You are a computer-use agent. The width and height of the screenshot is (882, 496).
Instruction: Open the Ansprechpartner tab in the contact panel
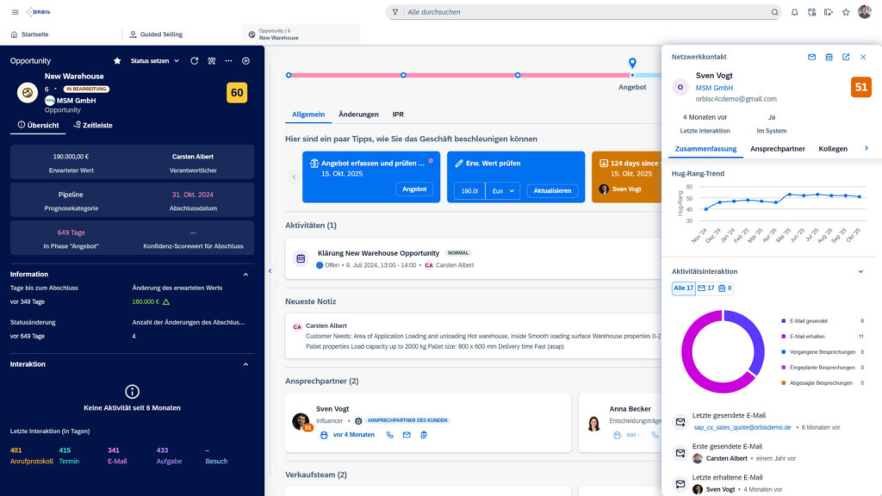point(778,148)
